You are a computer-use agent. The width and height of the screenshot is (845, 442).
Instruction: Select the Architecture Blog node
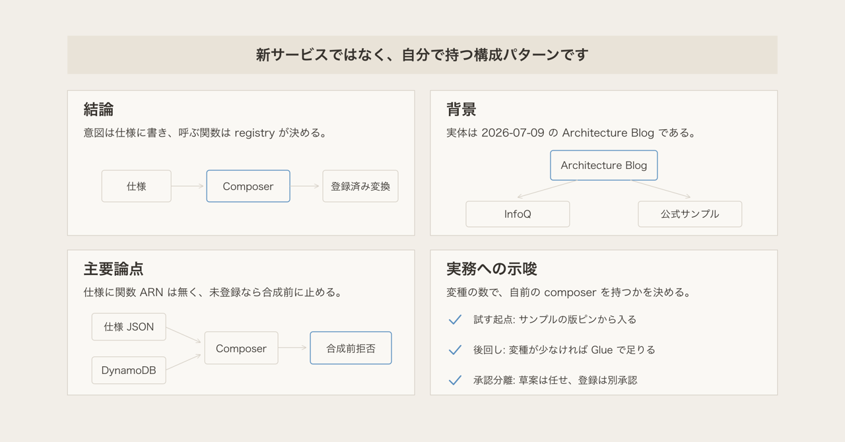(x=604, y=165)
